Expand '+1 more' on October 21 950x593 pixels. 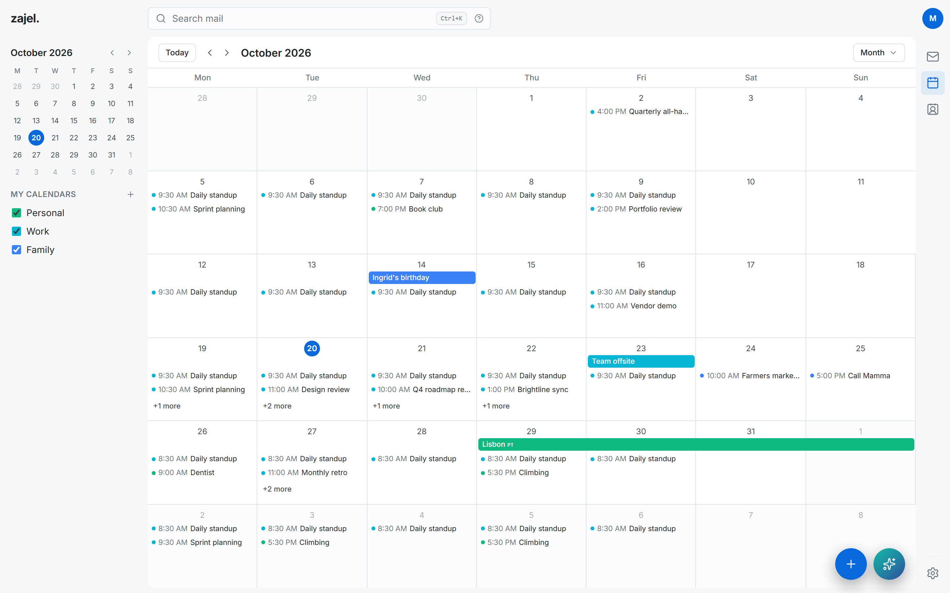tap(386, 406)
